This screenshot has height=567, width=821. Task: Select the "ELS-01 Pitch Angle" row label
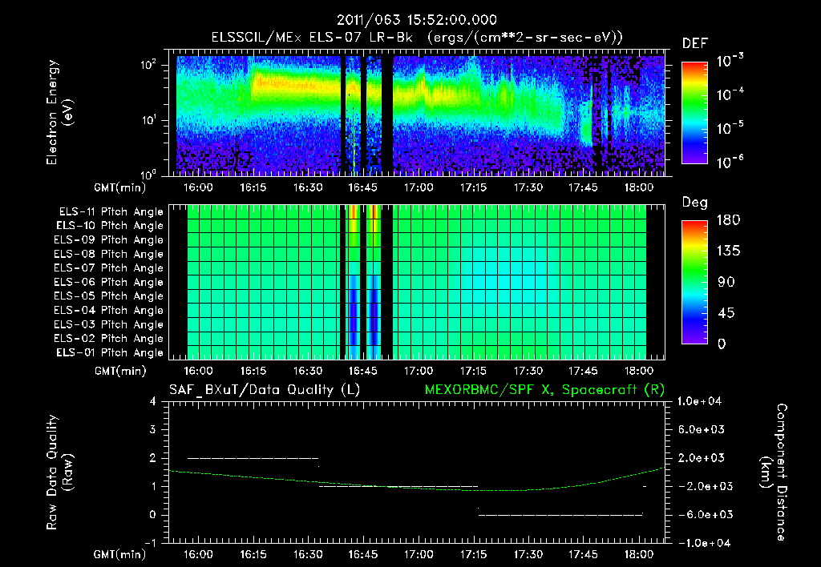coord(110,352)
